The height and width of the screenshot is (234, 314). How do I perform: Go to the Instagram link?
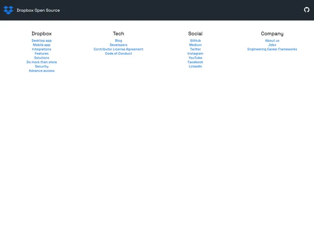(195, 53)
